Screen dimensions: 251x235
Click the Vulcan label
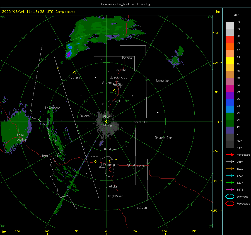pyautogui.click(x=142, y=208)
